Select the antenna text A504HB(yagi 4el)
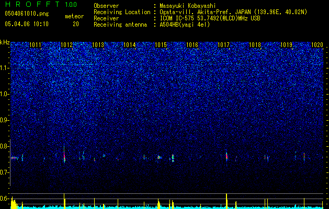The width and height of the screenshot is (329, 209). (185, 25)
